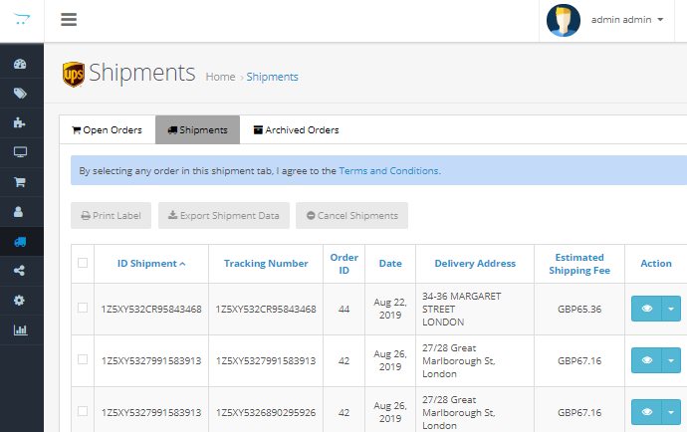Open the Customers person sidebar icon
Image resolution: width=687 pixels, height=432 pixels.
[18, 212]
